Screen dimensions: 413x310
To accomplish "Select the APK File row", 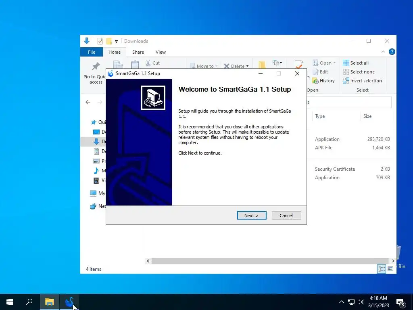I will [x=352, y=148].
